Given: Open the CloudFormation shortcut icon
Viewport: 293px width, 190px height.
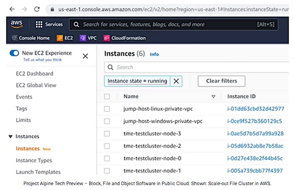Looking at the screenshot, I should click(x=106, y=38).
